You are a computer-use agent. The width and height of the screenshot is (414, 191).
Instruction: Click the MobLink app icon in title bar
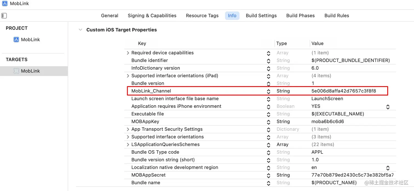5,4
